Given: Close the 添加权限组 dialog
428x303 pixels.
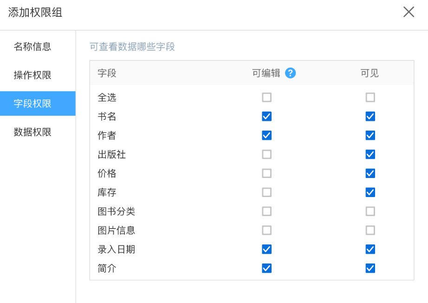Looking at the screenshot, I should 409,12.
